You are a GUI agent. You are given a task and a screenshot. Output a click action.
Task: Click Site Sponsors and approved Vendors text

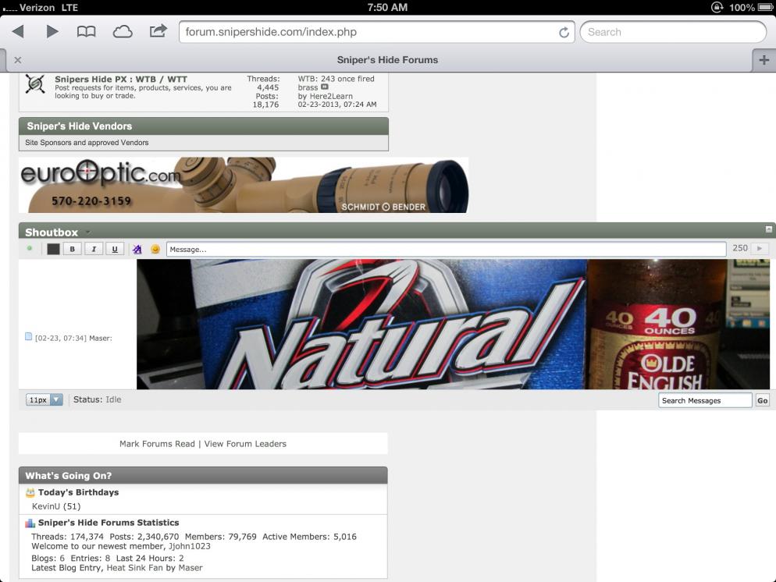[x=87, y=143]
